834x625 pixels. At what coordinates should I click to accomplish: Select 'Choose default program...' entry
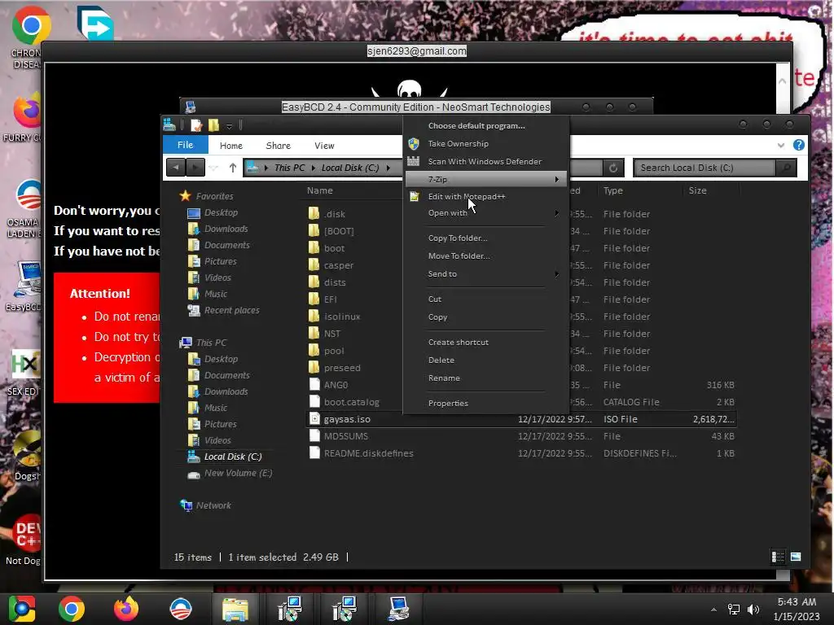click(476, 125)
